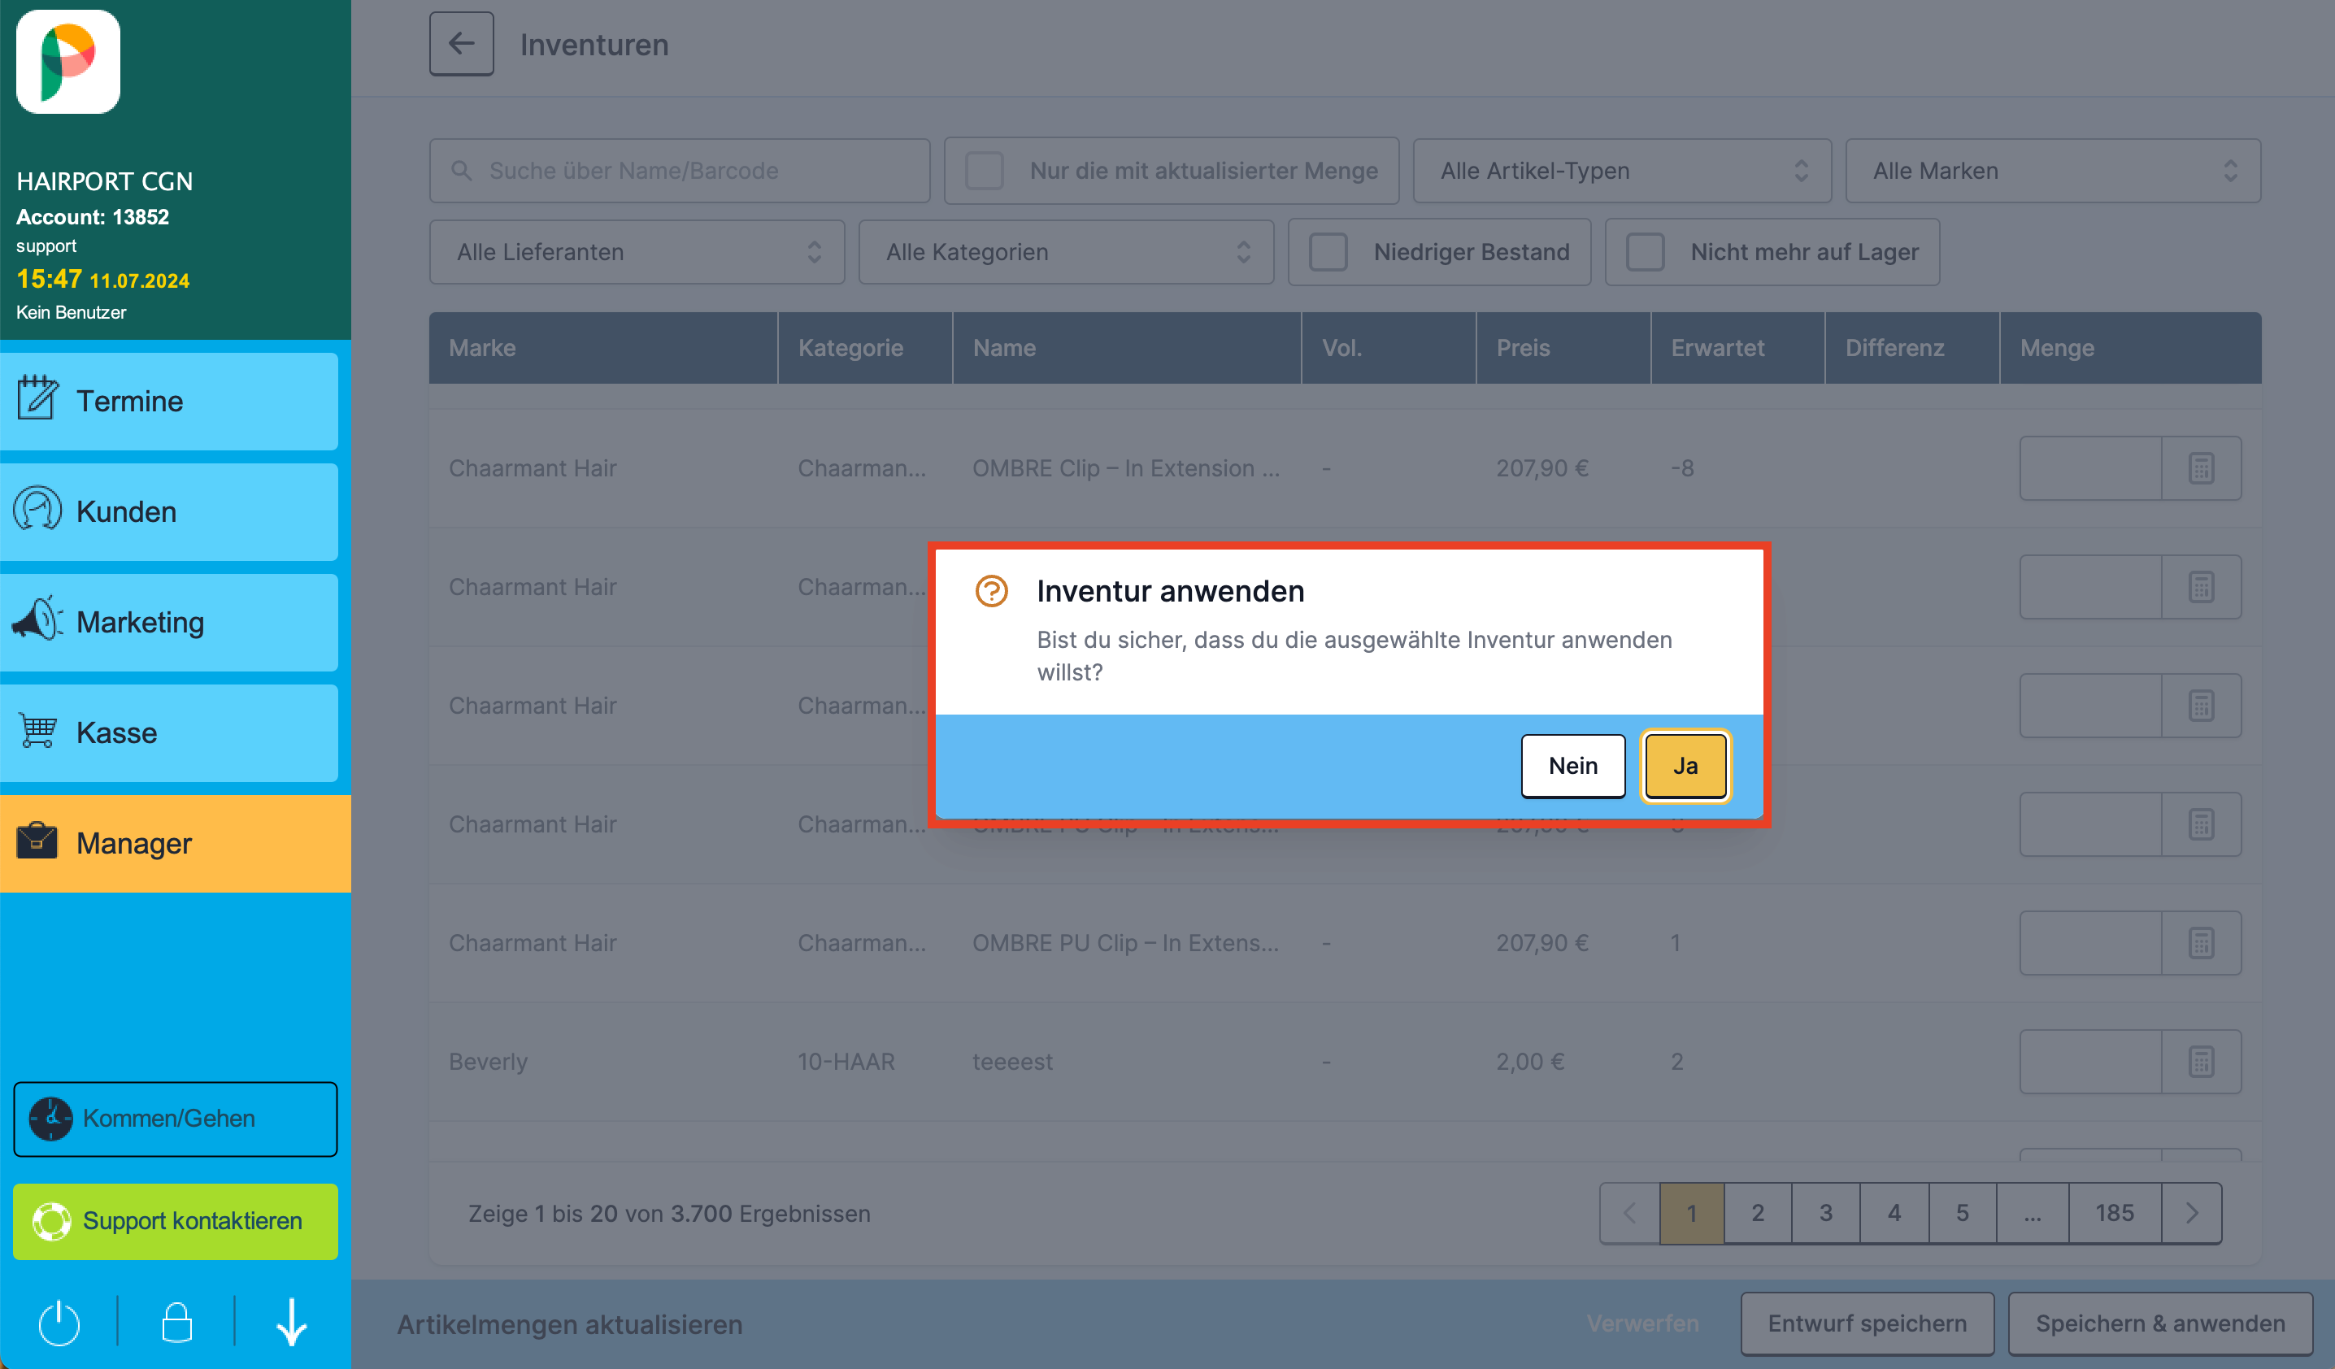Click the teeeest product name
The image size is (2335, 1369).
pos(1012,1062)
